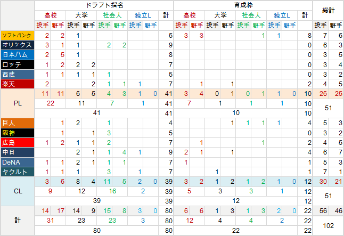Select the 西武 team row label

tap(18, 75)
